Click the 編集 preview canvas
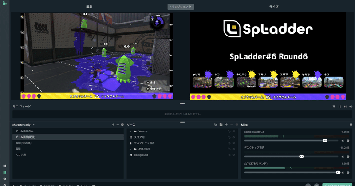 (97, 56)
